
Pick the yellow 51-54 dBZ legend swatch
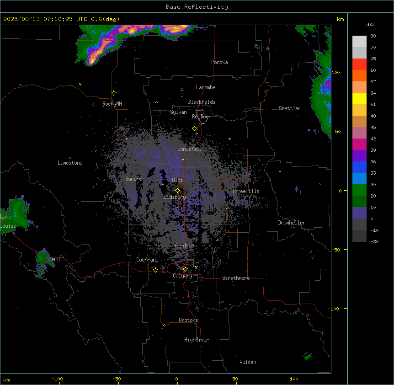(x=359, y=98)
